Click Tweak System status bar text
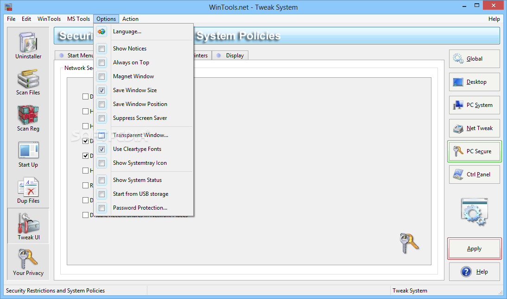Screen dimensions: 507x299 410,291
